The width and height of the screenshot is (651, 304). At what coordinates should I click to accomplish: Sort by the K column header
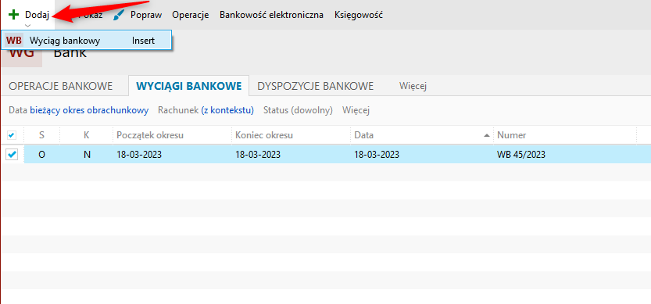(86, 135)
